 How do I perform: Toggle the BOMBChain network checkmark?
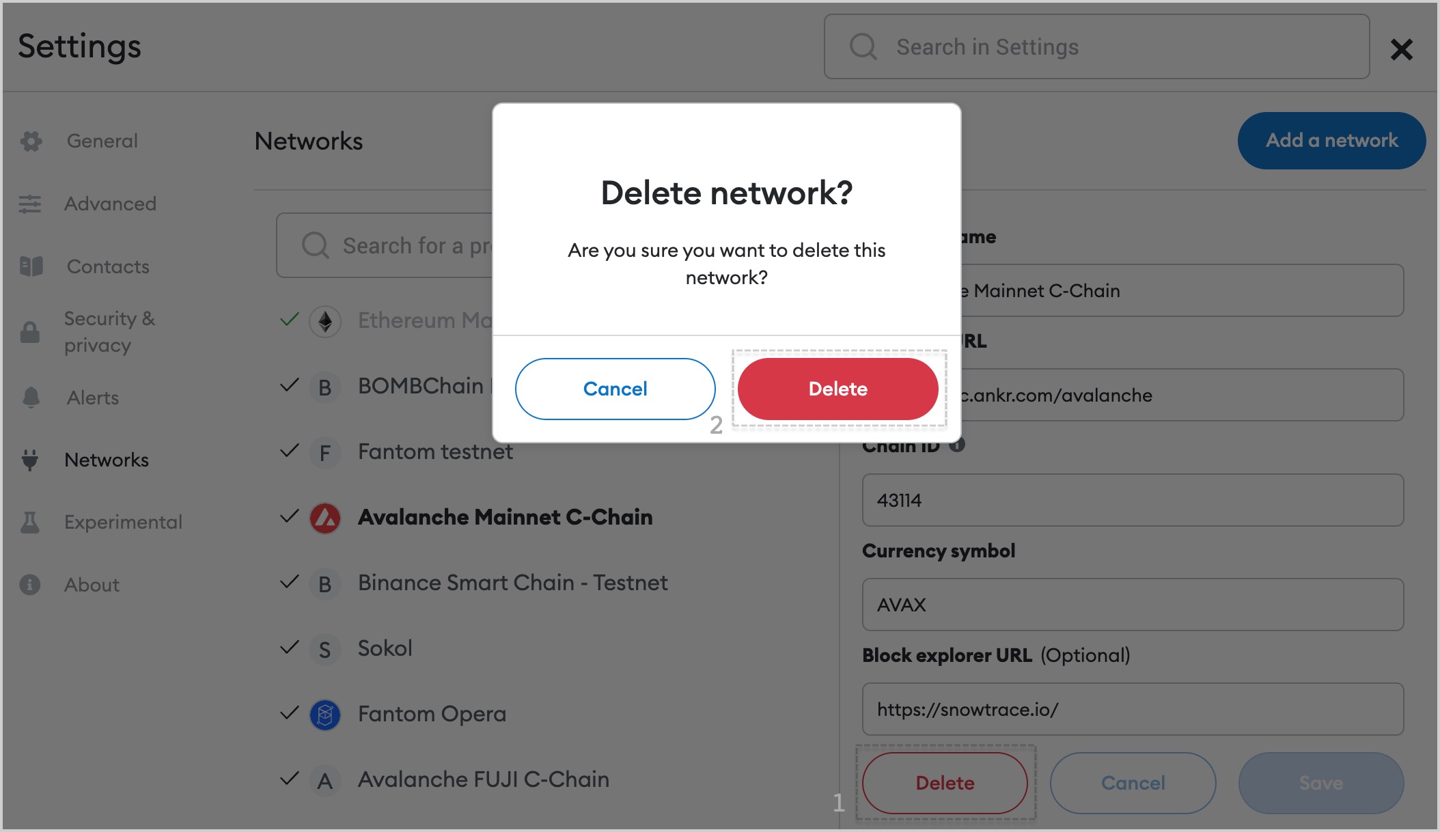click(287, 385)
